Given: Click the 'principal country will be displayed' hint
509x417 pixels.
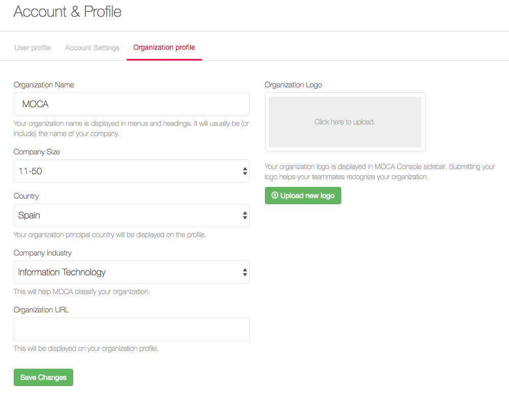Looking at the screenshot, I should click(110, 235).
